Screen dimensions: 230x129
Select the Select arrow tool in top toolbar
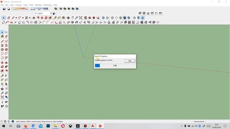click(4, 18)
